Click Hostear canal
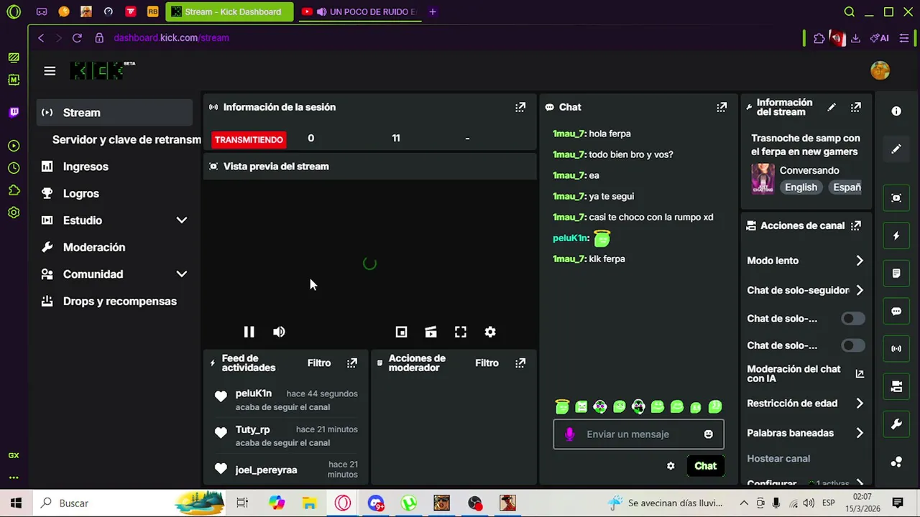This screenshot has height=517, width=920. (778, 458)
